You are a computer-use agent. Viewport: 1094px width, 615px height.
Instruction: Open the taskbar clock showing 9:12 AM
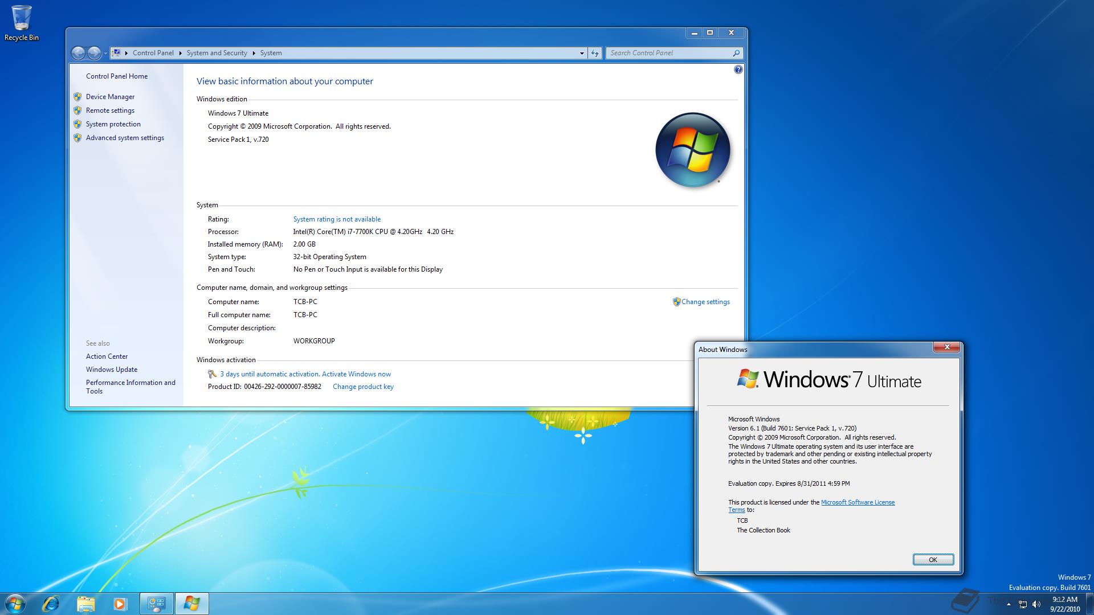(1065, 604)
